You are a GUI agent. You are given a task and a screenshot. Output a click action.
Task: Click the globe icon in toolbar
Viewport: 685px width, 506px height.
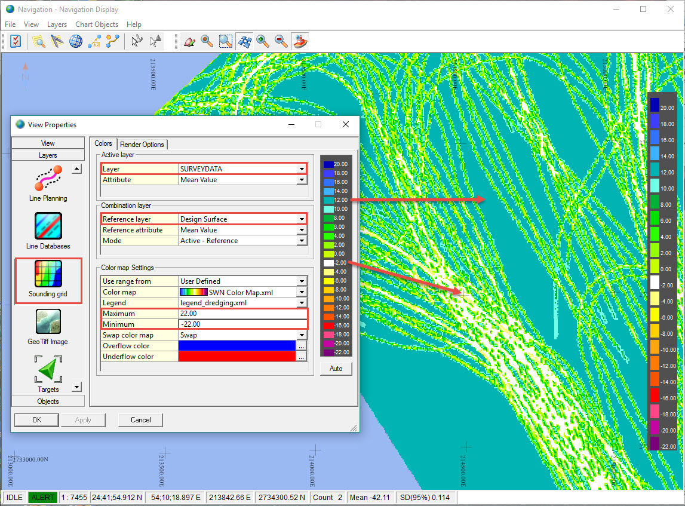pyautogui.click(x=76, y=41)
